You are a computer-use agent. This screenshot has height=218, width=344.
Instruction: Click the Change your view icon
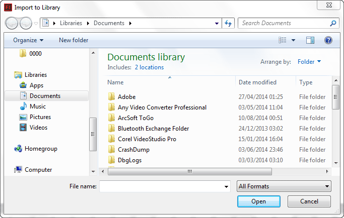[x=283, y=40]
